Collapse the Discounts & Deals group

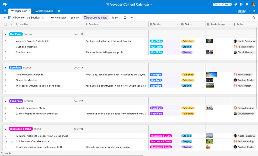pos(6,129)
